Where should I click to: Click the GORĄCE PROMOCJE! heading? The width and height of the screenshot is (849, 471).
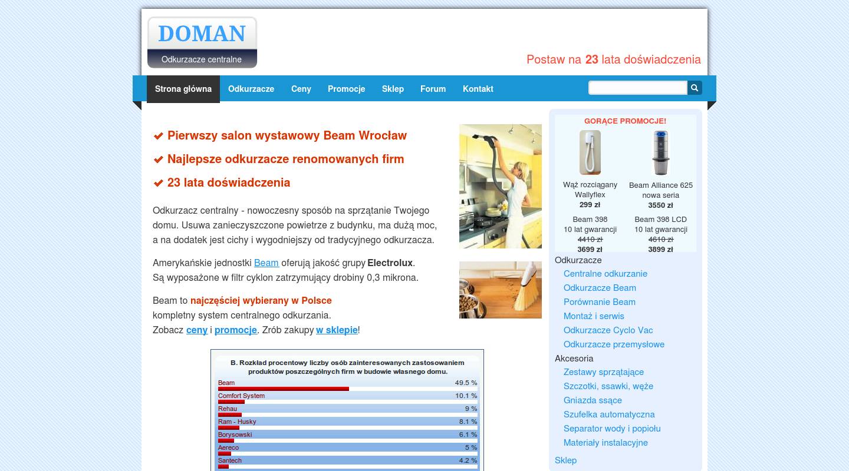(x=625, y=121)
